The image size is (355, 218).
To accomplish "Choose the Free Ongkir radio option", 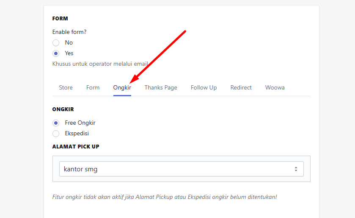I will point(56,123).
